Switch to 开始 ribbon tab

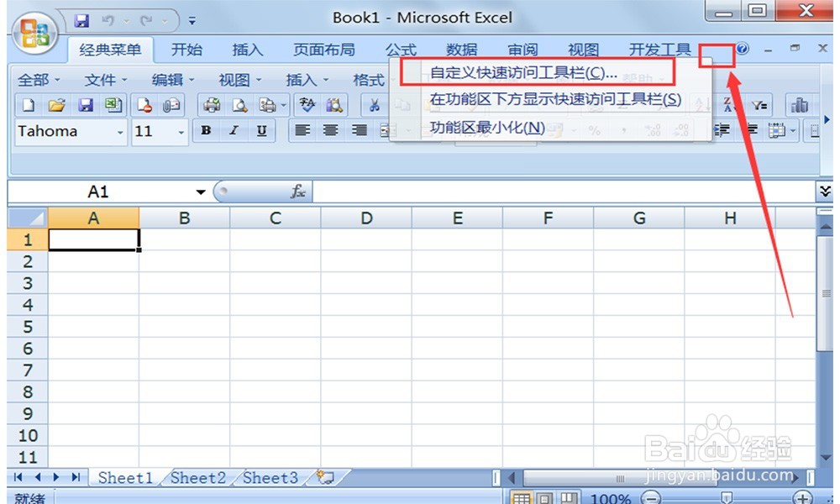point(186,50)
